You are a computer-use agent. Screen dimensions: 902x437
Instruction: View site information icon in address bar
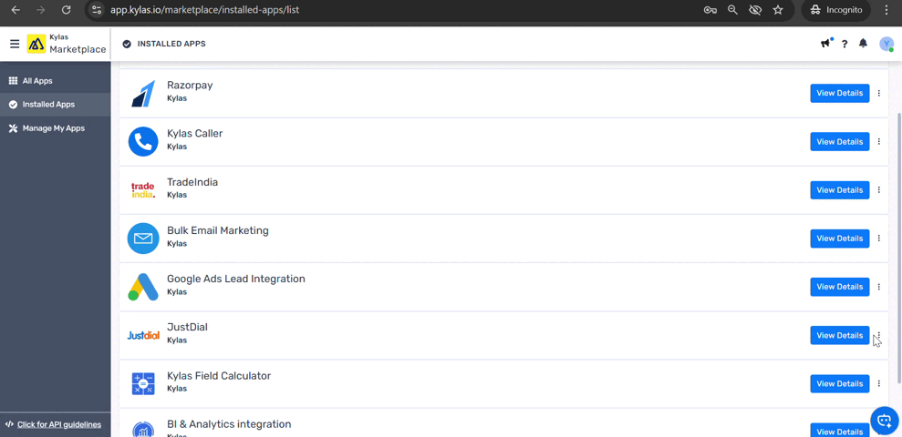pos(97,10)
